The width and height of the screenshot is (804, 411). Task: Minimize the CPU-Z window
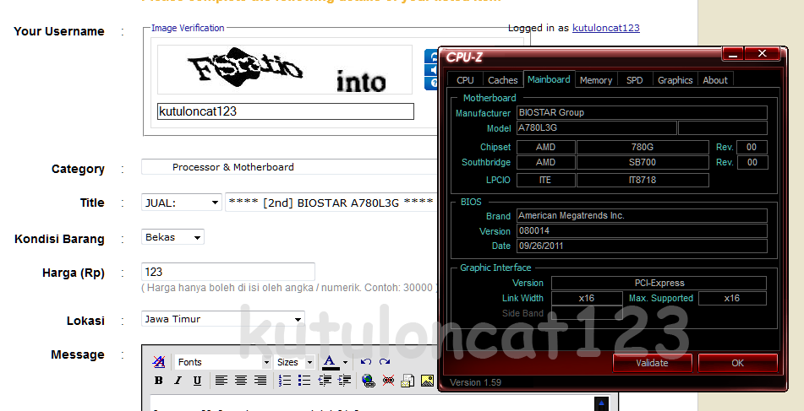click(733, 54)
